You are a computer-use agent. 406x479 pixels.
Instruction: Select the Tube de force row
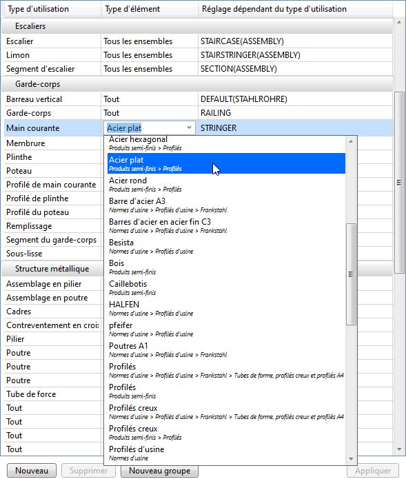(52, 394)
